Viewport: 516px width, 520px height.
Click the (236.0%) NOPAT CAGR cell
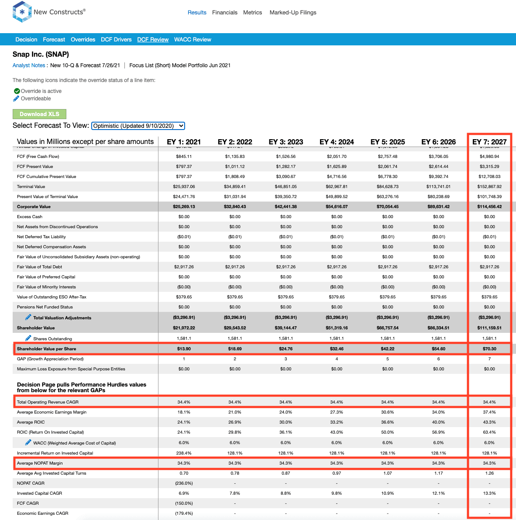coord(184,483)
